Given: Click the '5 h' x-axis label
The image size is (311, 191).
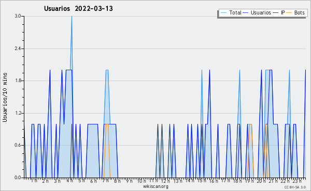Looking at the screenshot, I should point(81,181).
